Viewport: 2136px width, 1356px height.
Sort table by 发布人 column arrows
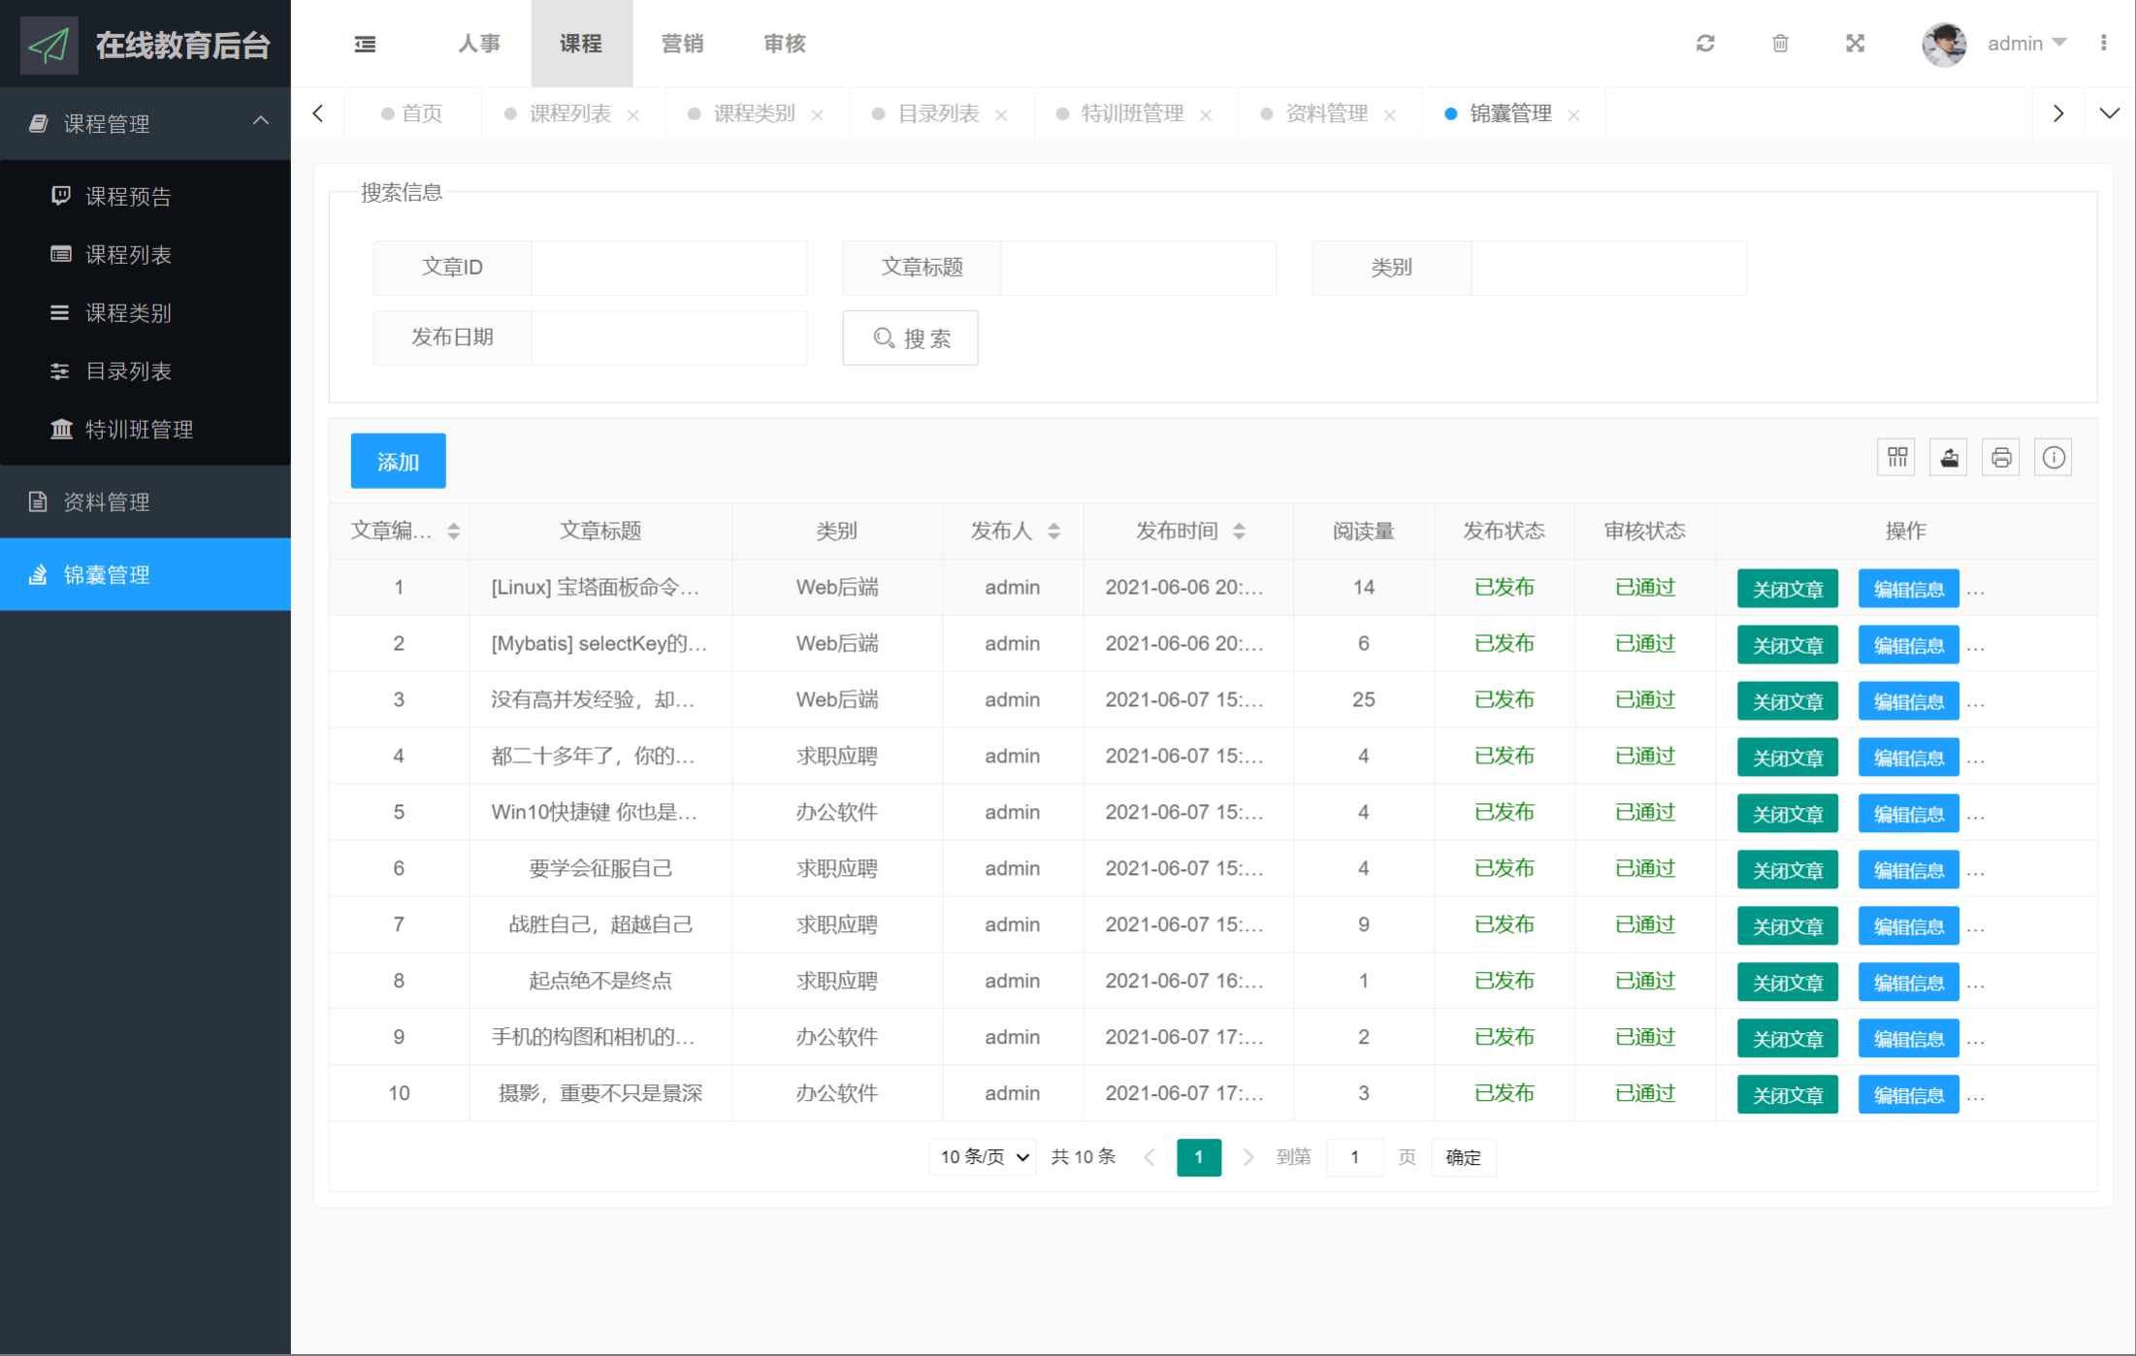pyautogui.click(x=1053, y=532)
